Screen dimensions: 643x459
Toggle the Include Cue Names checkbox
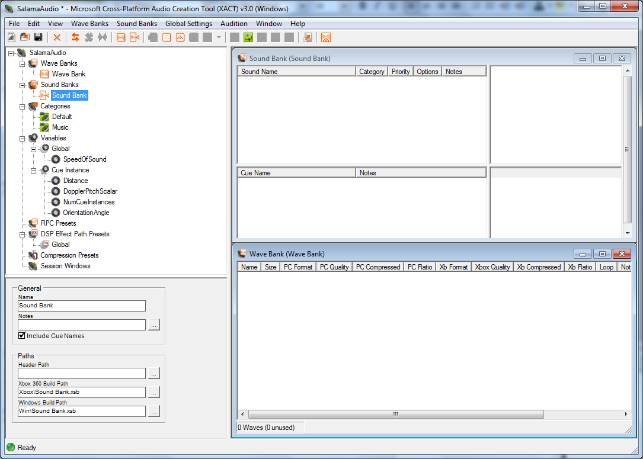pos(22,336)
